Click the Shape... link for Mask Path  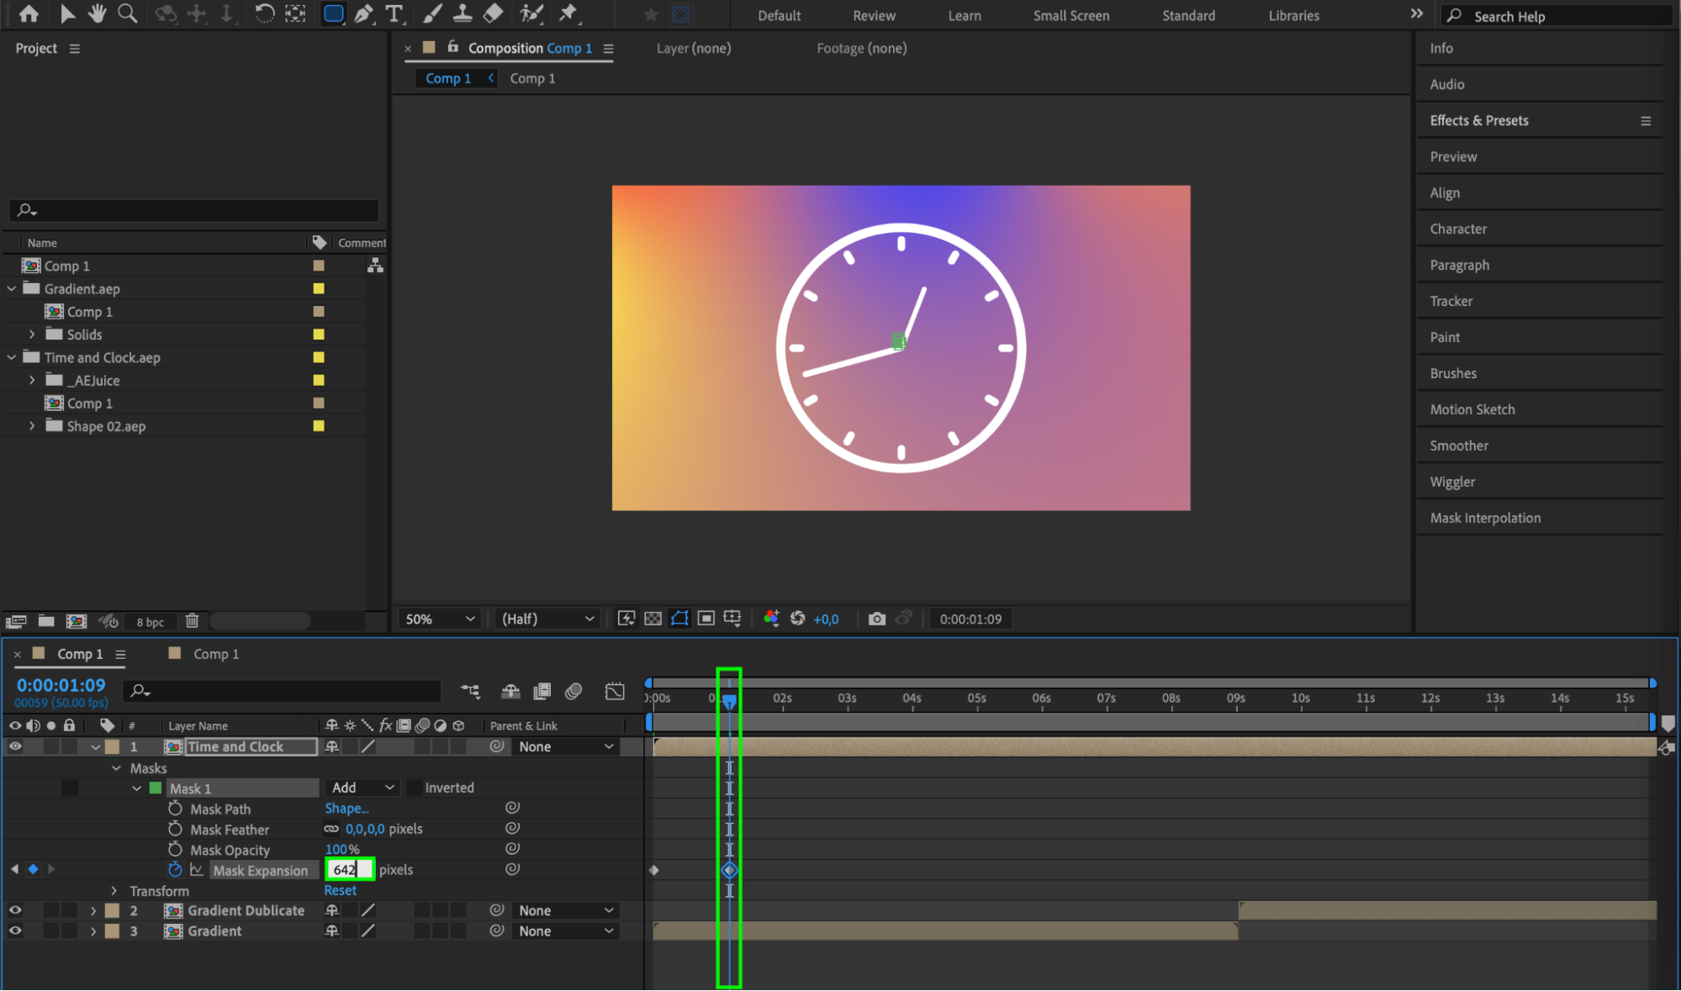coord(346,808)
